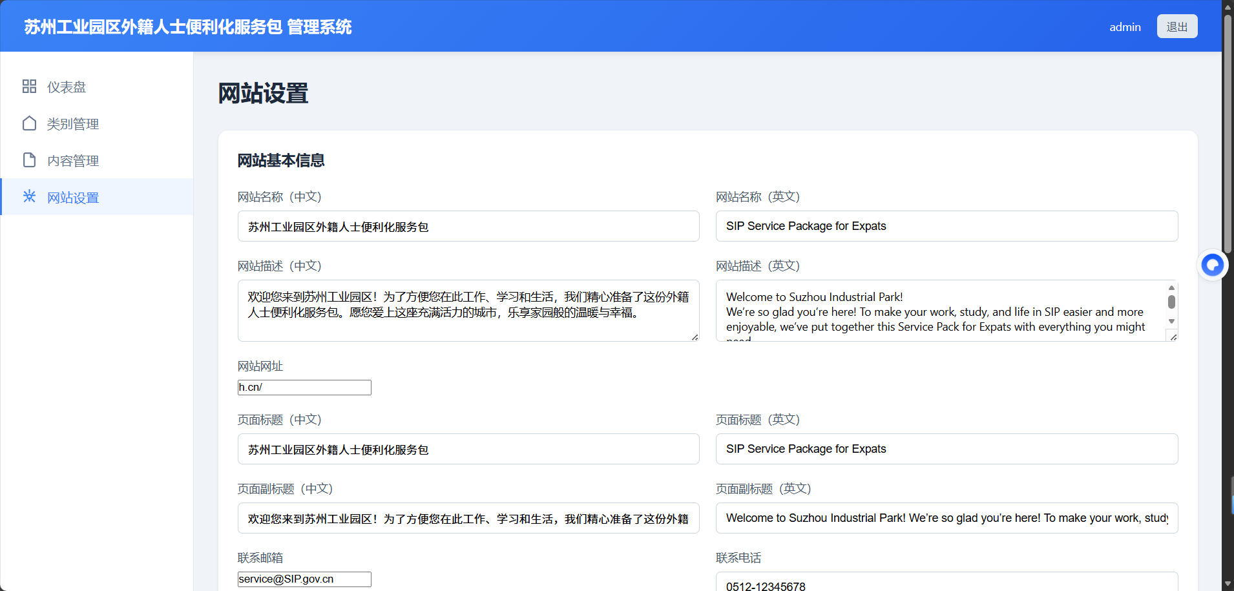Click the page vertical scrollbar thumb

(1228, 129)
